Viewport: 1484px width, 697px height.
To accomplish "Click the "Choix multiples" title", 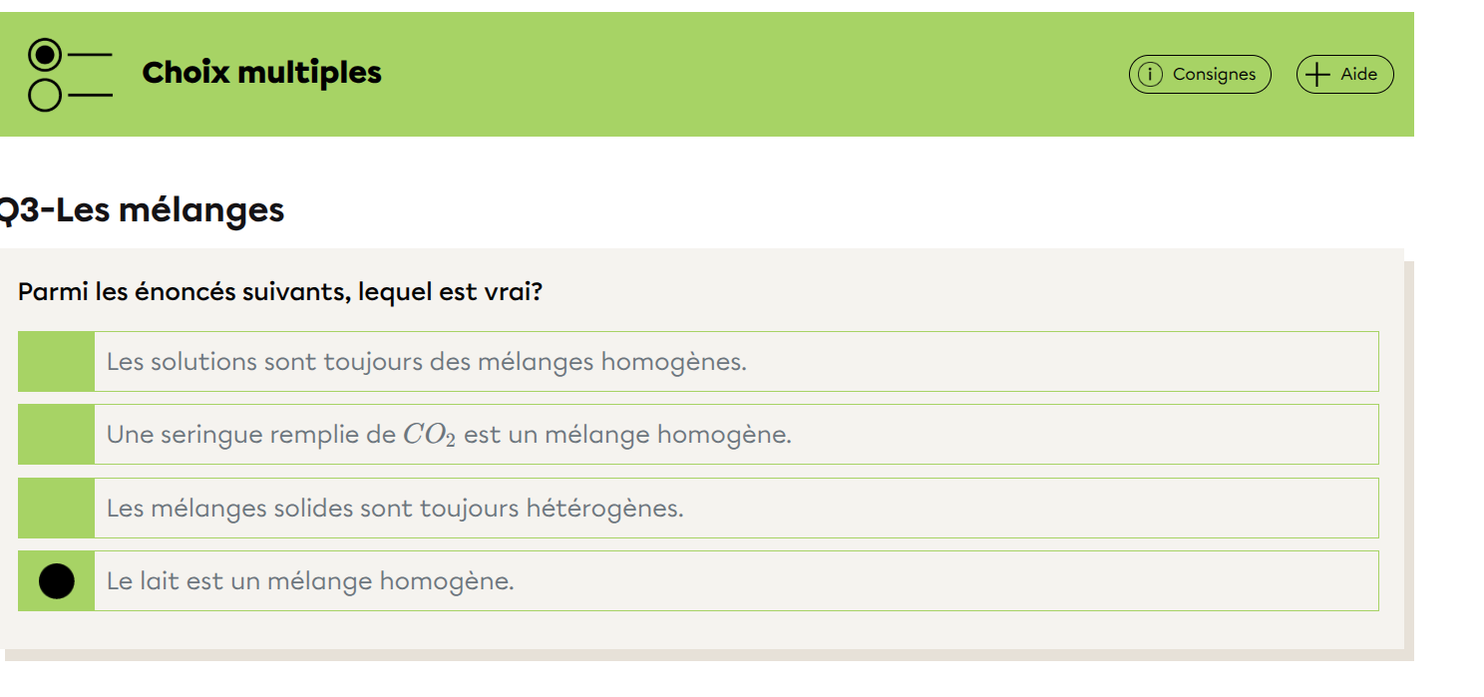I will point(261,73).
